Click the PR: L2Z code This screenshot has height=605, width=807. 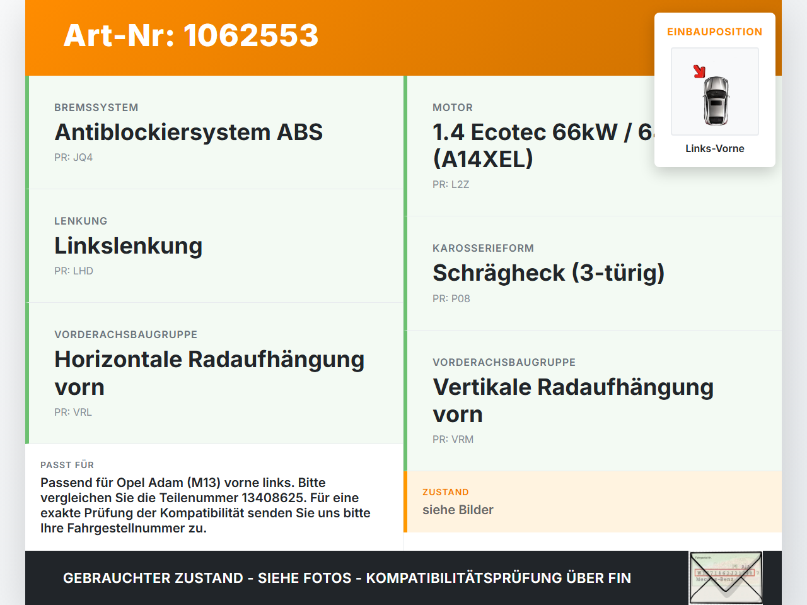[x=451, y=185]
